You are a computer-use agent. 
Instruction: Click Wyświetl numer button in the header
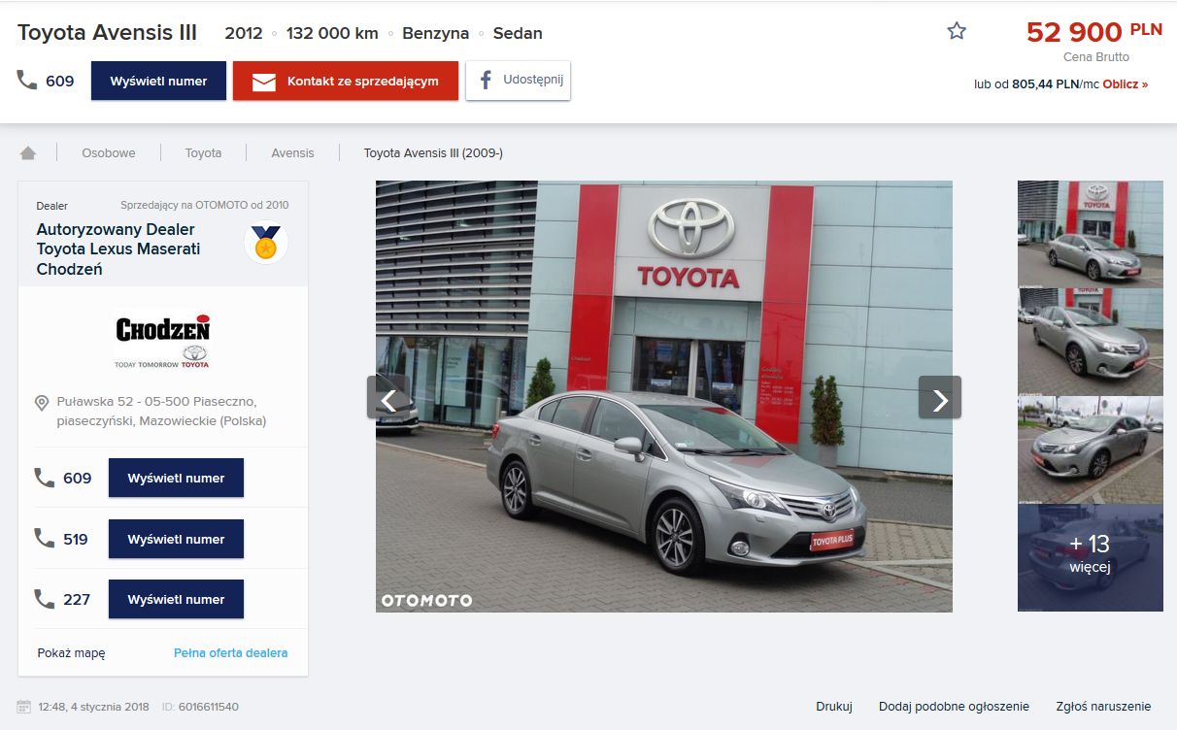point(158,82)
